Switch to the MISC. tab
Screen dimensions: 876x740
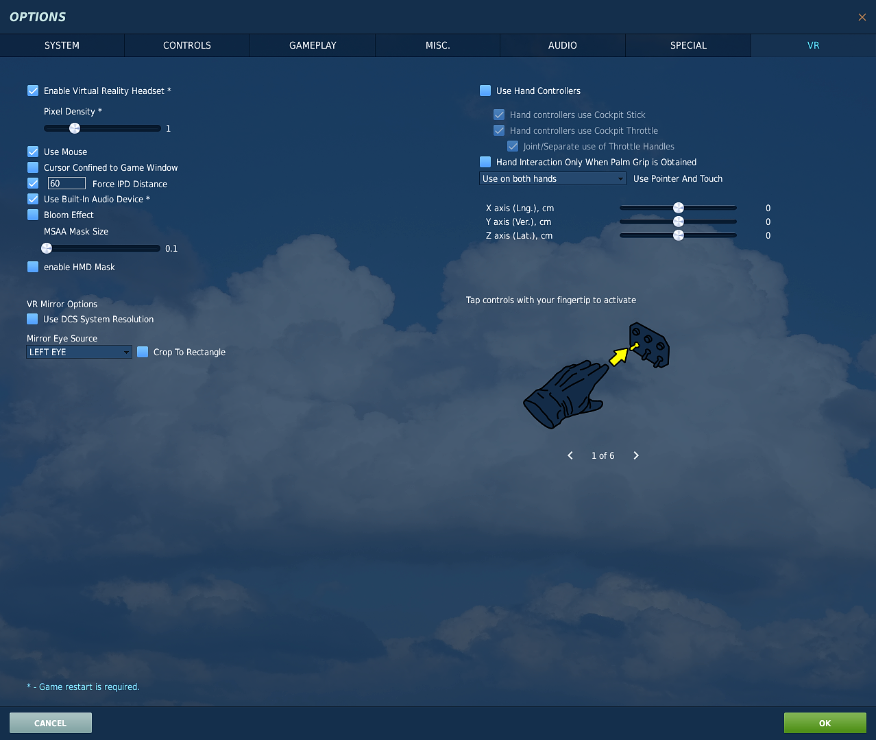click(x=438, y=45)
